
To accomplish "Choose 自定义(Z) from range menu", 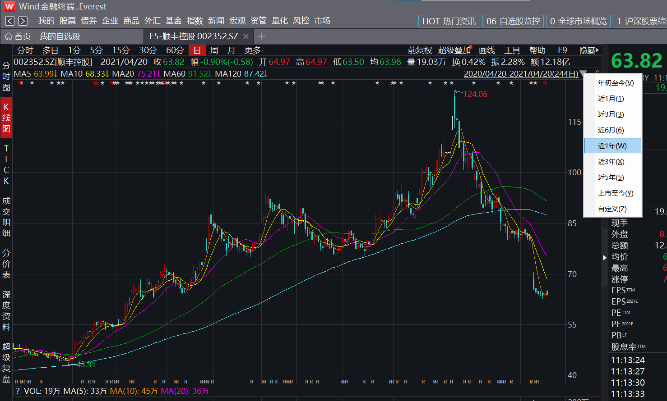I will [x=612, y=209].
